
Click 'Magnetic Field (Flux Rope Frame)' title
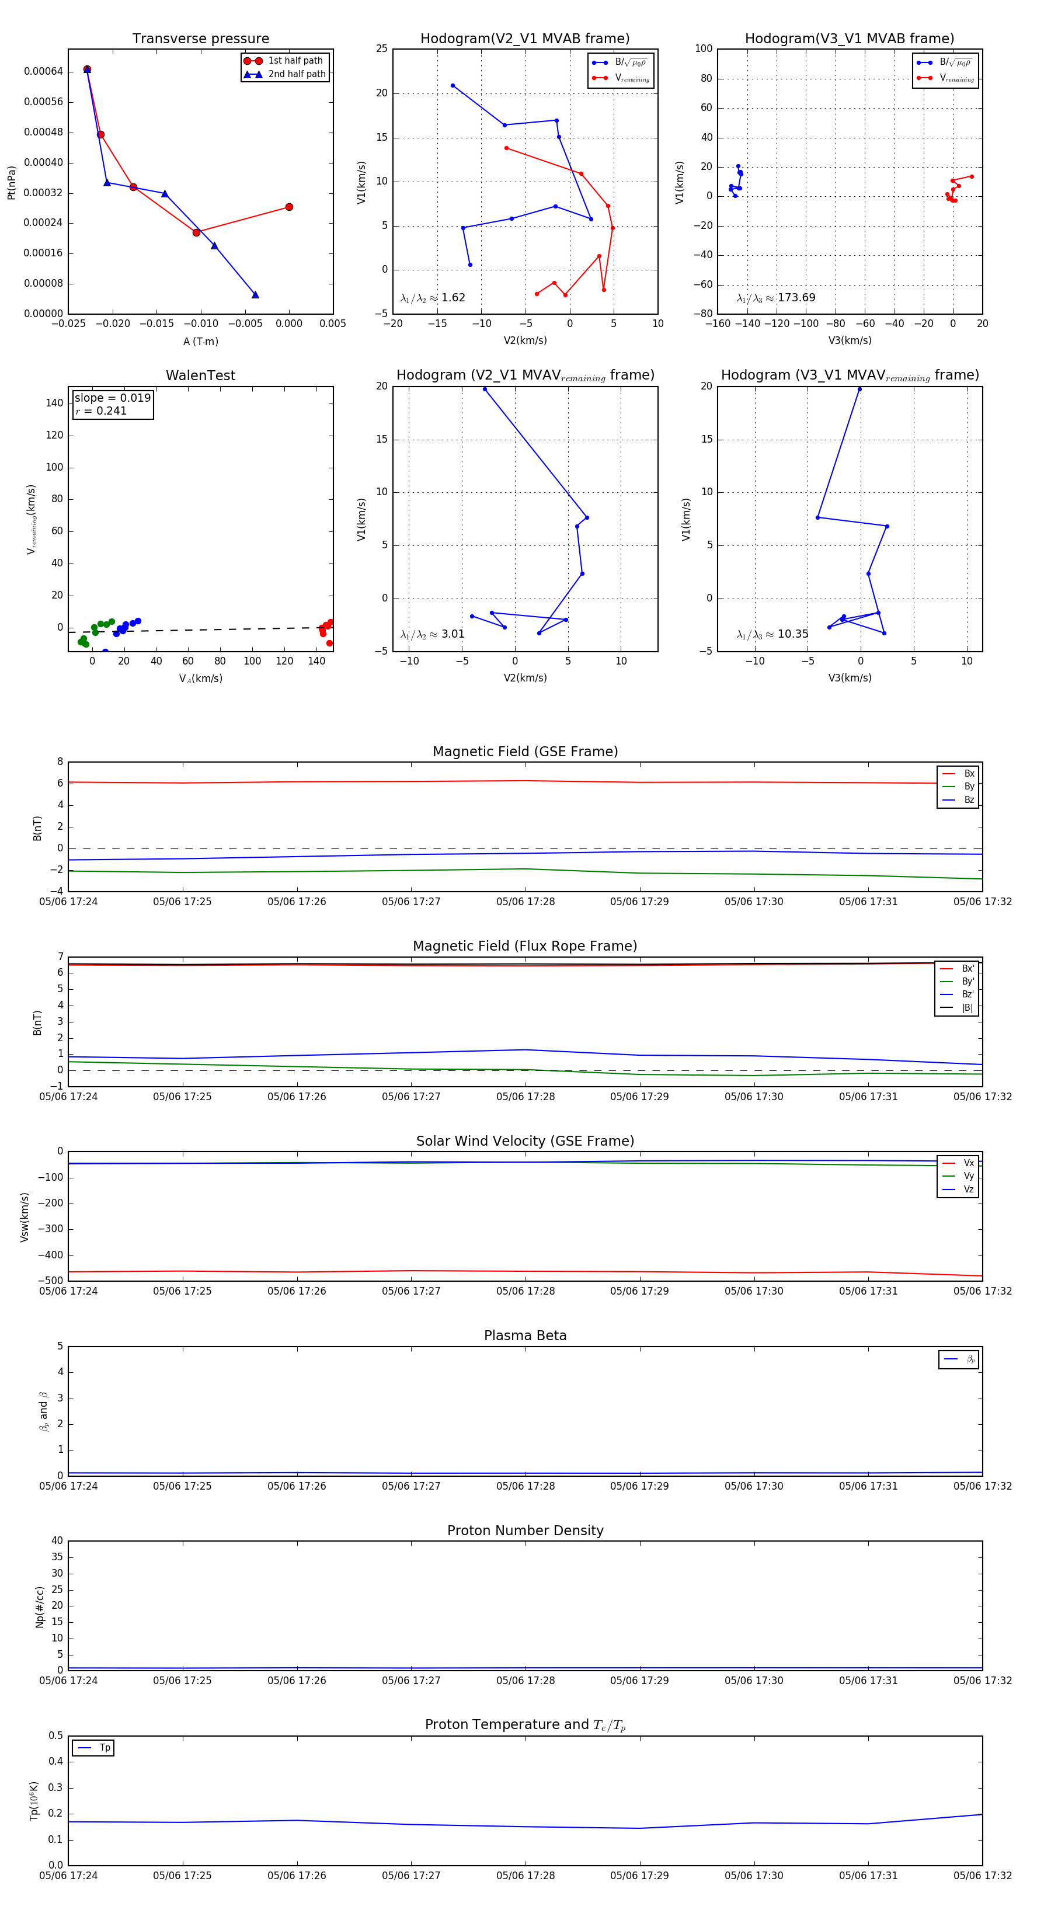tap(525, 947)
